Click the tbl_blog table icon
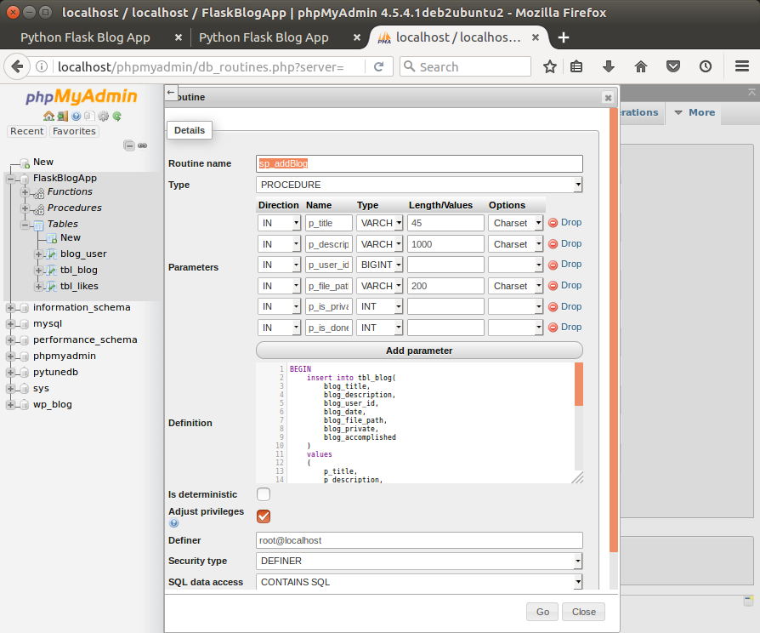This screenshot has height=633, width=760. coord(52,271)
